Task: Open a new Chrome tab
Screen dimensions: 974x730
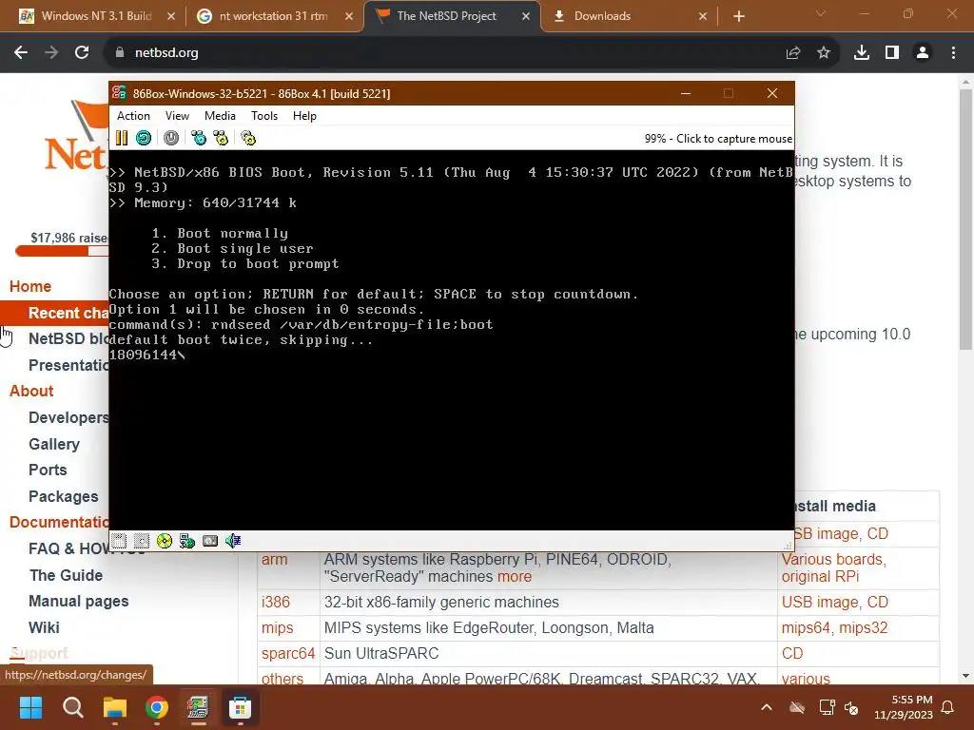Action: click(x=738, y=16)
